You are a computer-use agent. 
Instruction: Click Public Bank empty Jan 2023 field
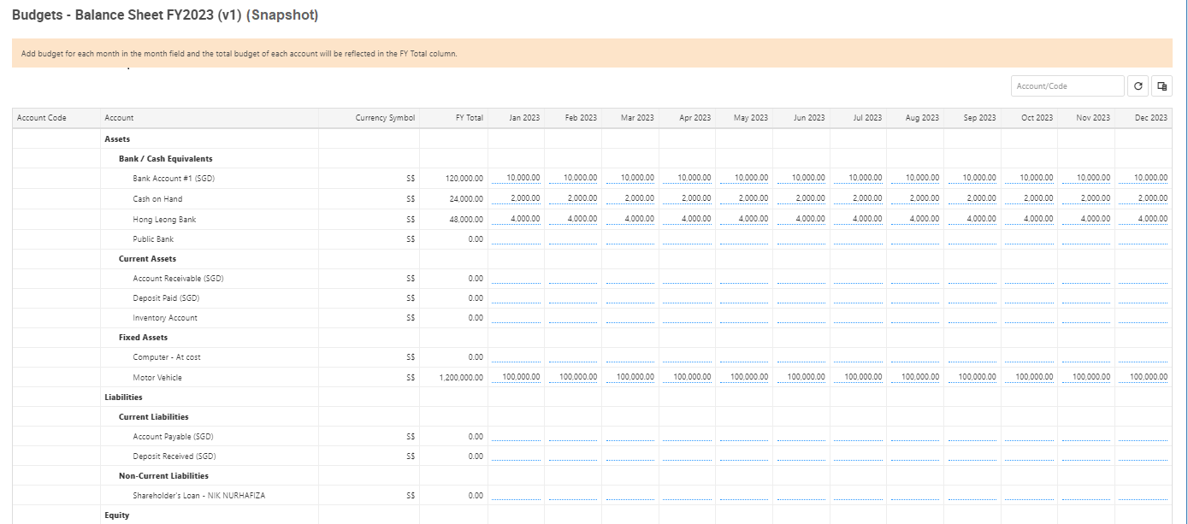[x=516, y=238]
